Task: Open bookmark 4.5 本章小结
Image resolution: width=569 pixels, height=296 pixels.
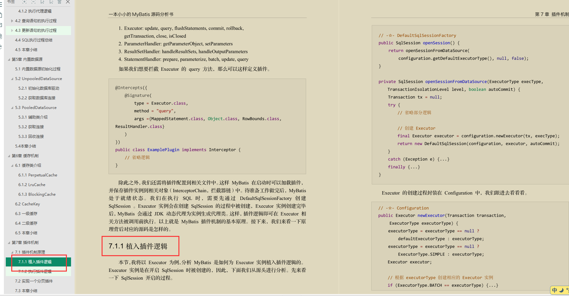Action: [x=26, y=50]
